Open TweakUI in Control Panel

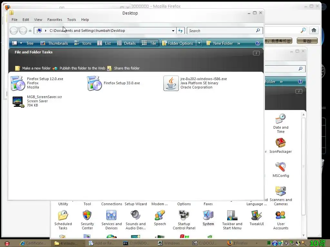point(257,218)
